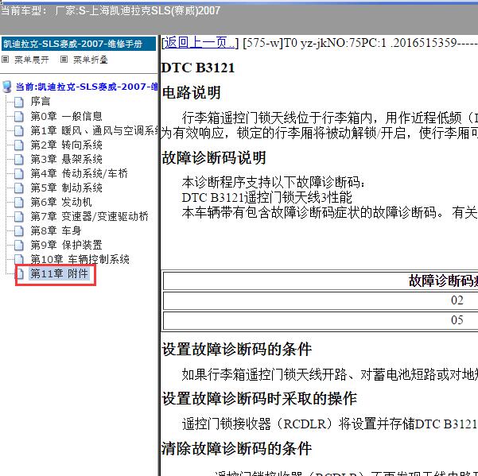Open 第5章 制动系统
This screenshot has width=478, height=476.
point(66,188)
